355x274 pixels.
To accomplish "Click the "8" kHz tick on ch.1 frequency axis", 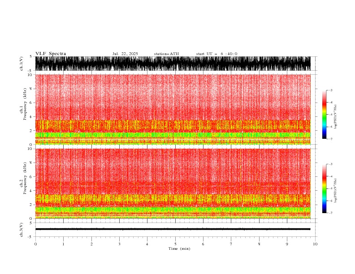I will tap(31, 89).
